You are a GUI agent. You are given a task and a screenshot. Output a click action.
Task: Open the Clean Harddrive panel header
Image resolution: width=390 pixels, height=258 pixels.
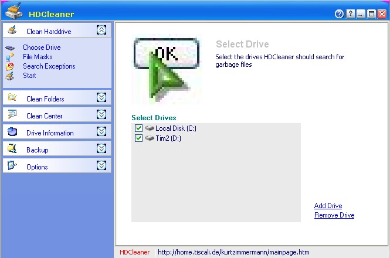[x=57, y=30]
